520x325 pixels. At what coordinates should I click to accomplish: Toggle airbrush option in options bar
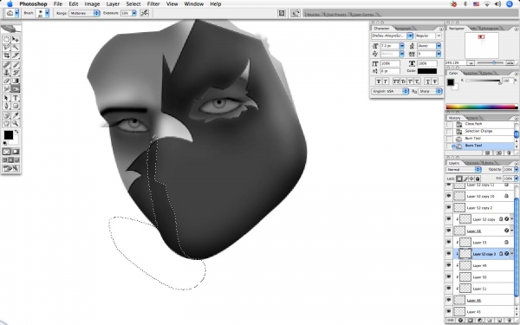[144, 13]
